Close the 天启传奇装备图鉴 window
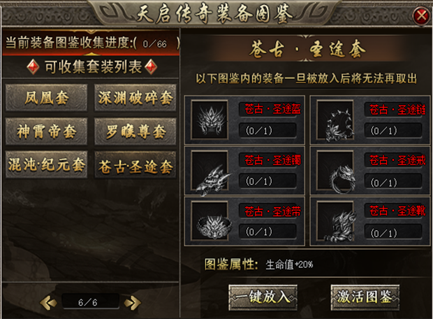The height and width of the screenshot is (319, 433). click(x=421, y=15)
